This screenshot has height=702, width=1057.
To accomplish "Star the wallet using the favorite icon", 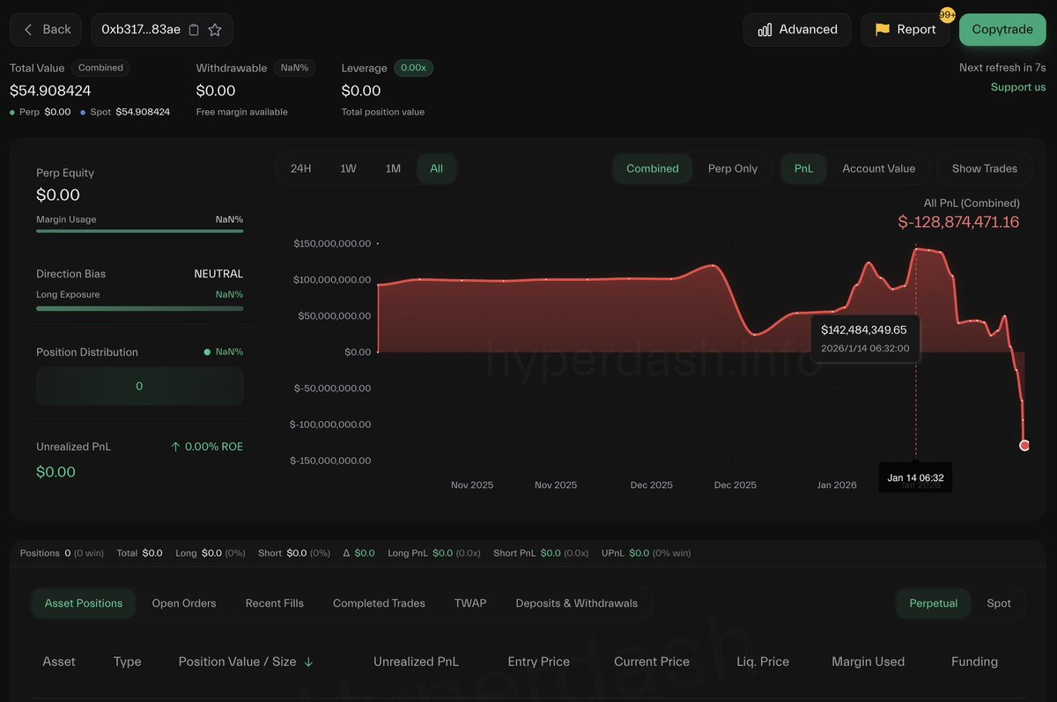I will tap(216, 29).
